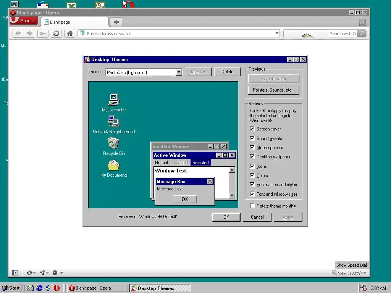Focus the Search with field in Opera

coord(343,34)
